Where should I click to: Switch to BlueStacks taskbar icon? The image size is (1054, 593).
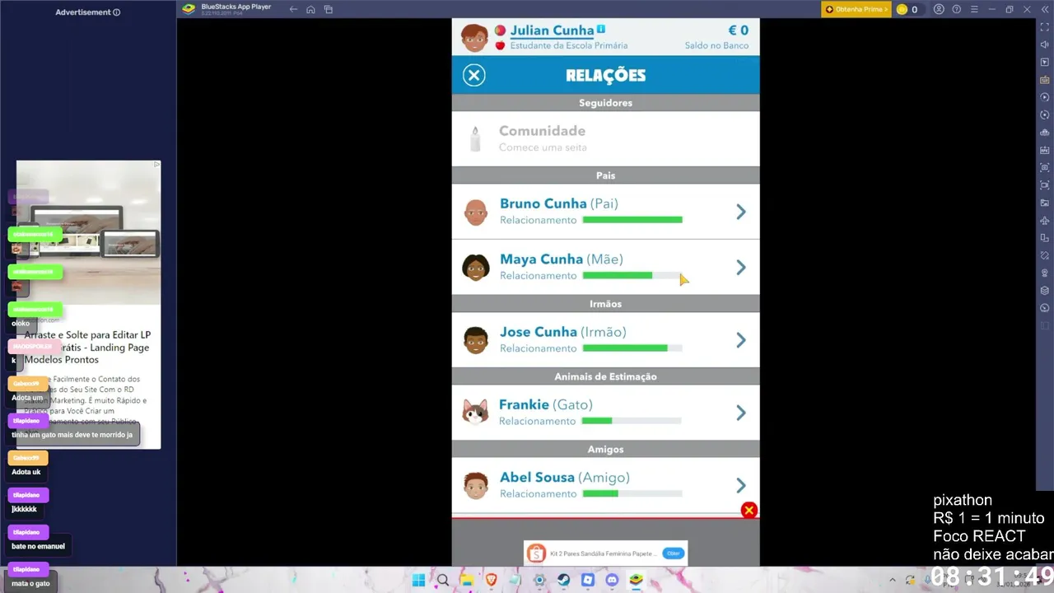pyautogui.click(x=636, y=581)
